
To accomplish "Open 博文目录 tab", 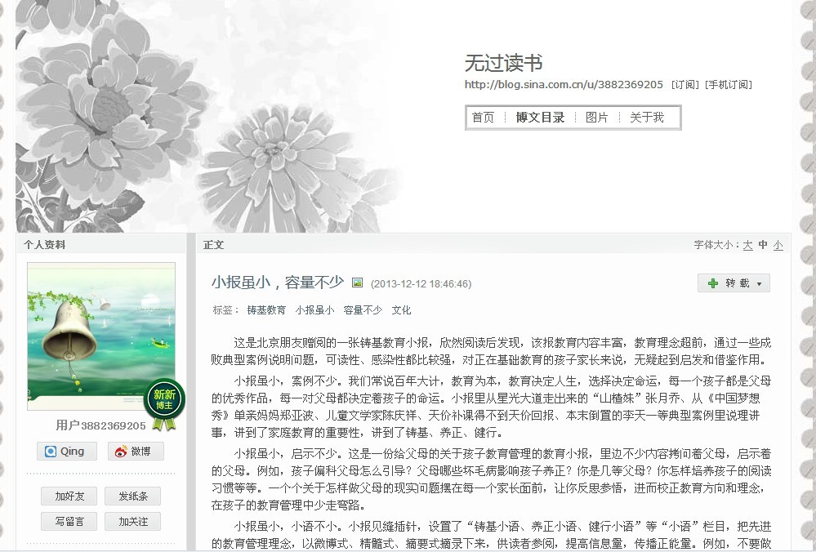I will coord(540,118).
